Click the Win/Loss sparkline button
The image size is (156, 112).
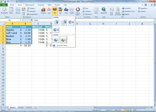87,14
